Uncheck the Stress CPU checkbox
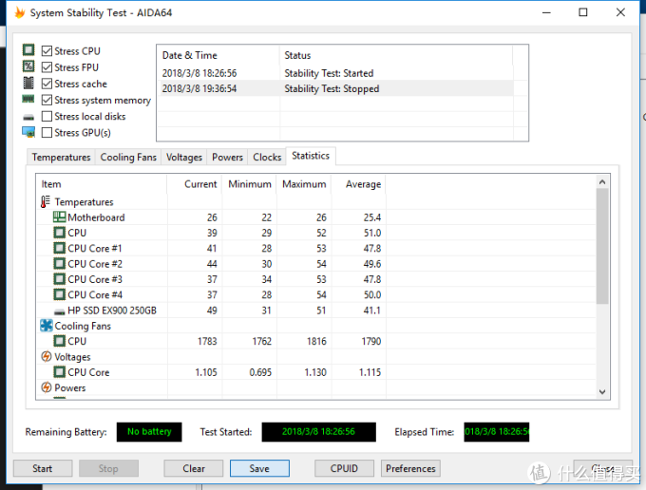This screenshot has height=490, width=646. [47, 50]
